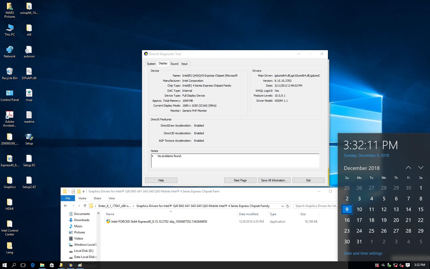Open the recent locations dropdown in Explorer
The height and width of the screenshot is (269, 430).
79,206
